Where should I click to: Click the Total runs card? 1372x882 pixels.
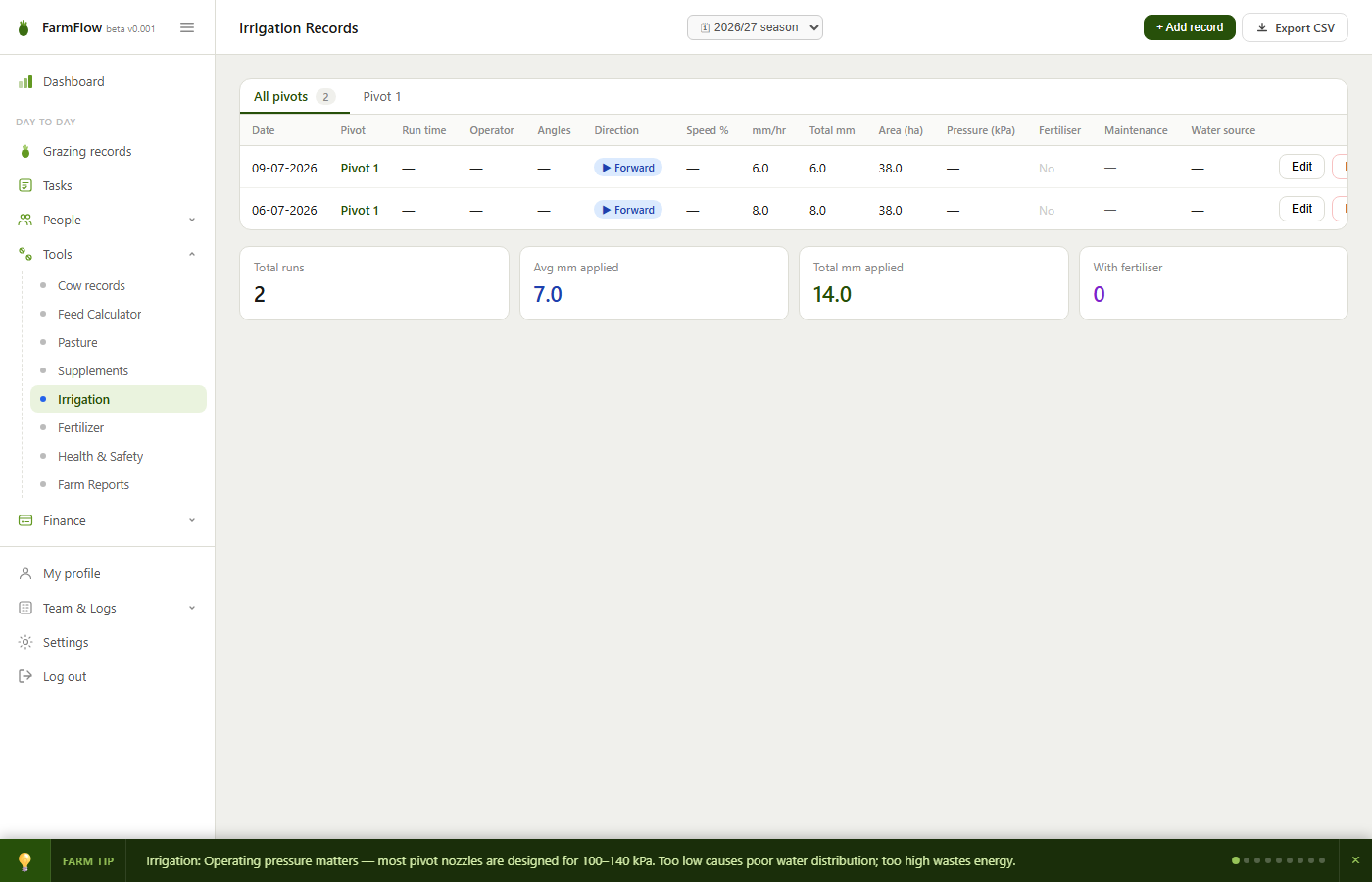[374, 283]
